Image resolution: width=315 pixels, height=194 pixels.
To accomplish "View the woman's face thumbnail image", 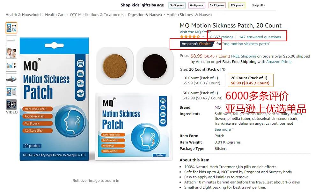I will coord(11,53).
